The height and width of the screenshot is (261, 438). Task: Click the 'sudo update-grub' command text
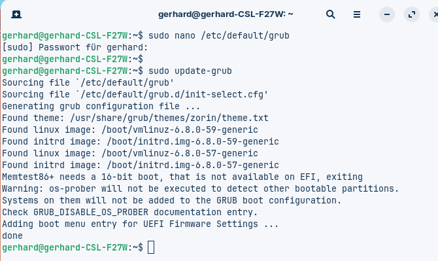tap(190, 71)
